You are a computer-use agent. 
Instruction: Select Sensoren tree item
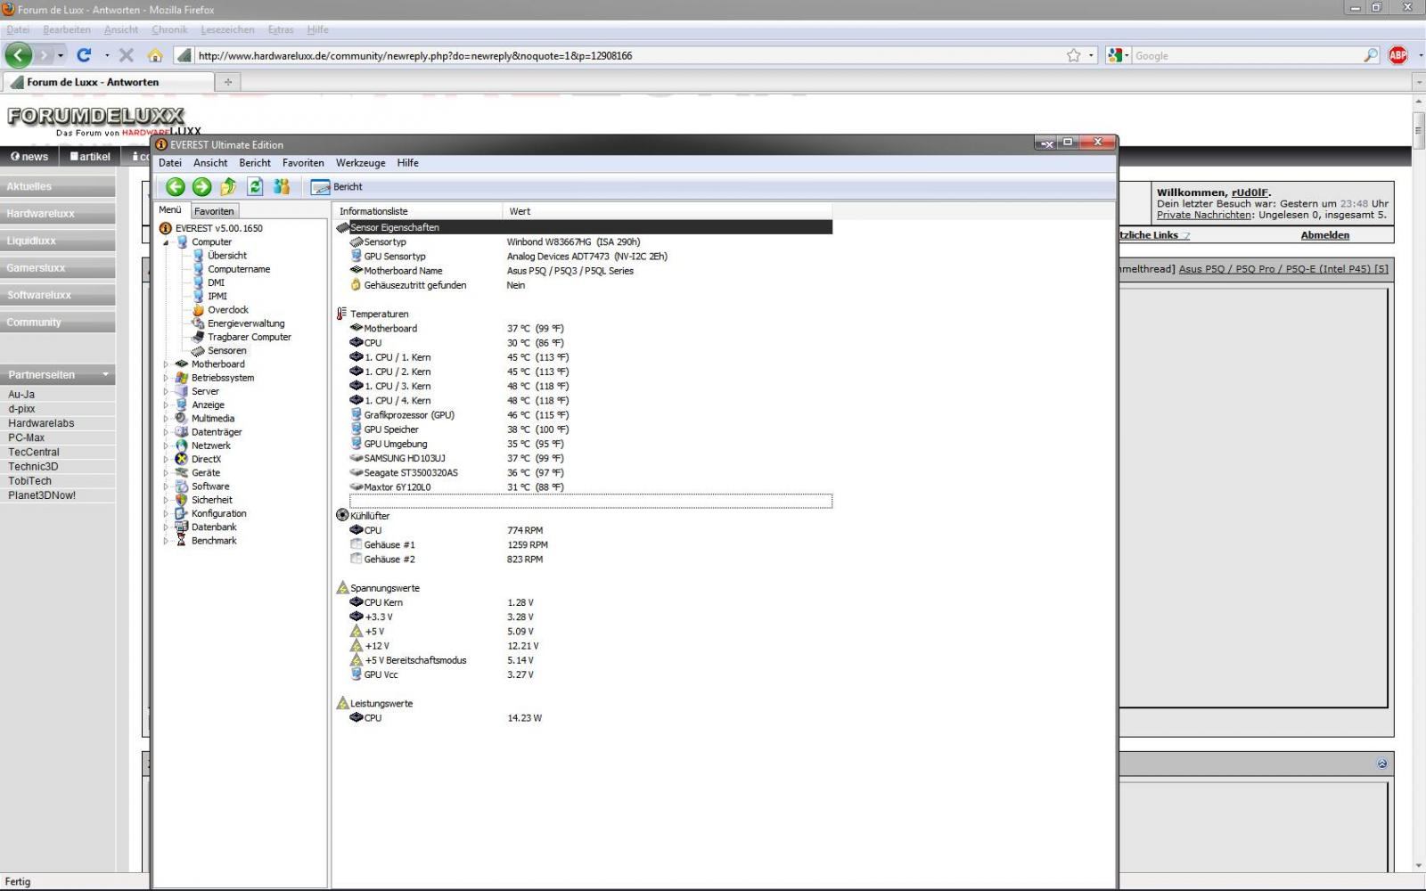point(226,351)
